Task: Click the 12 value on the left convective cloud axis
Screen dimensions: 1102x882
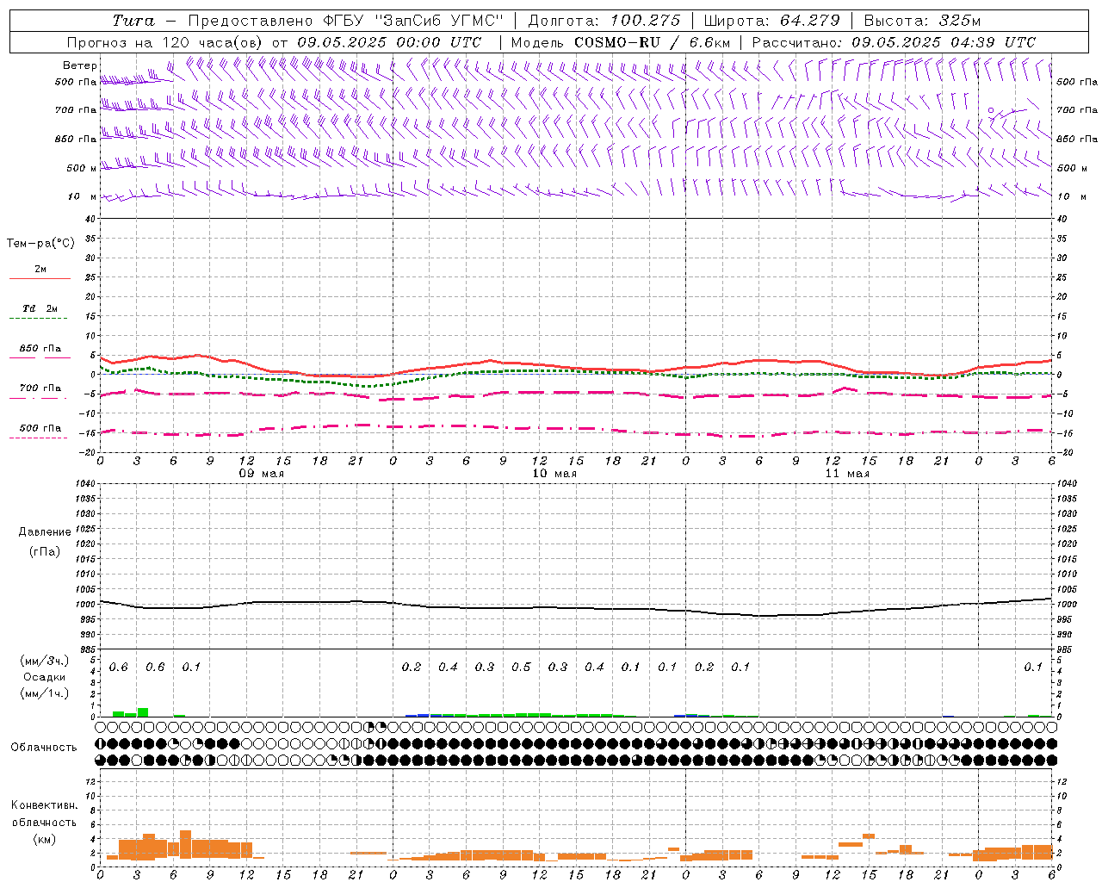Action: (x=90, y=781)
